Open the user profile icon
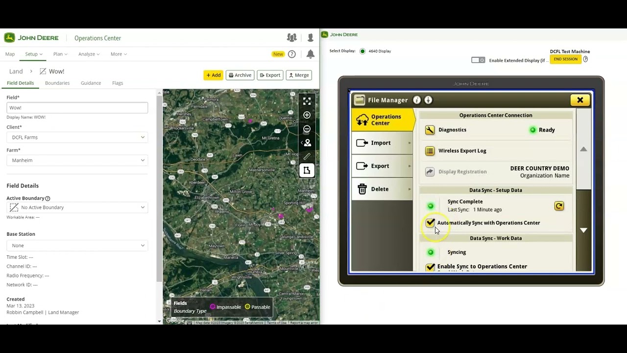Image resolution: width=627 pixels, height=353 pixels. point(311,38)
